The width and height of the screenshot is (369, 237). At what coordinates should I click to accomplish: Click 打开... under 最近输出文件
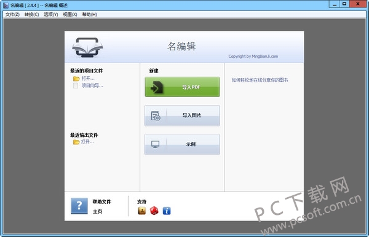(x=87, y=142)
